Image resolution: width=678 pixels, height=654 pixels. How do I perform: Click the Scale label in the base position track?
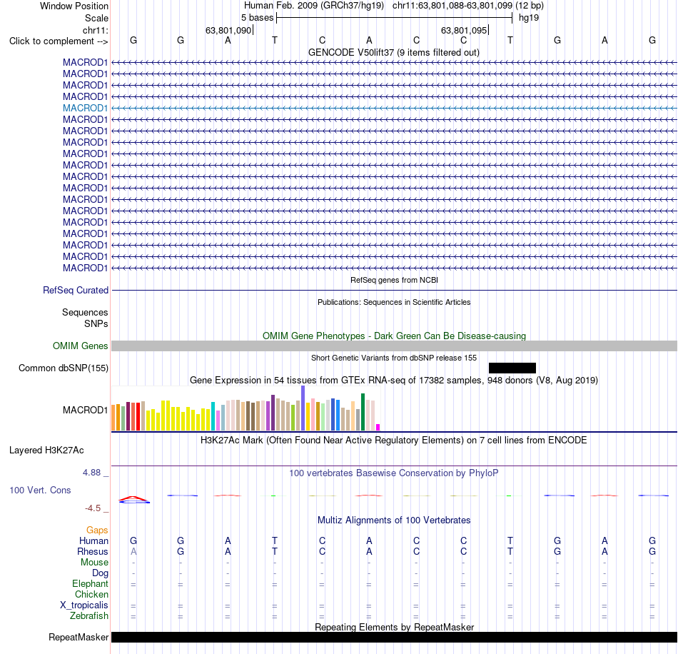pyautogui.click(x=96, y=18)
